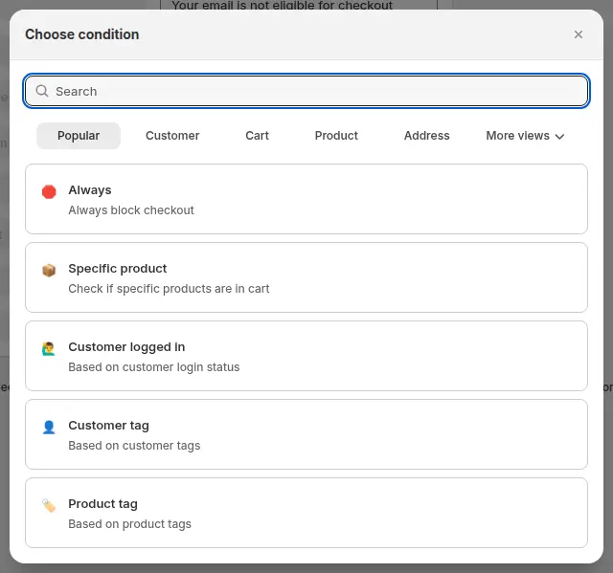Pick the Customer logged in condition title
Image resolution: width=613 pixels, height=573 pixels.
(x=126, y=347)
